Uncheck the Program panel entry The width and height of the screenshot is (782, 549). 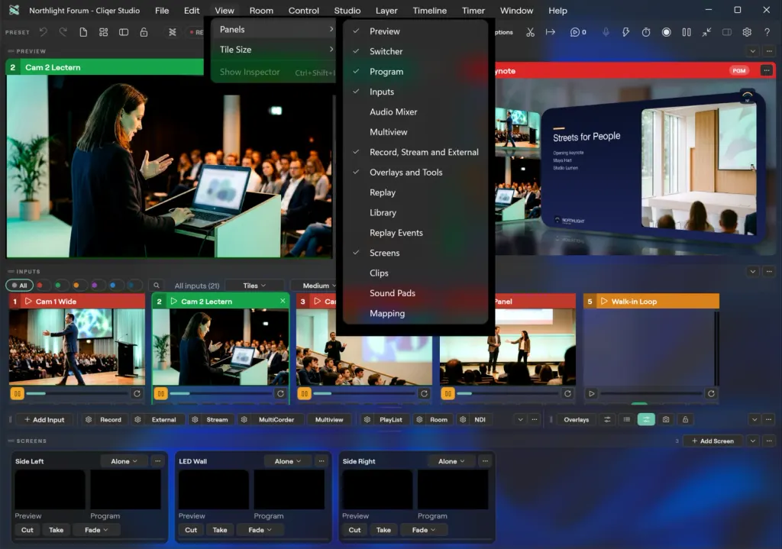[x=415, y=72]
